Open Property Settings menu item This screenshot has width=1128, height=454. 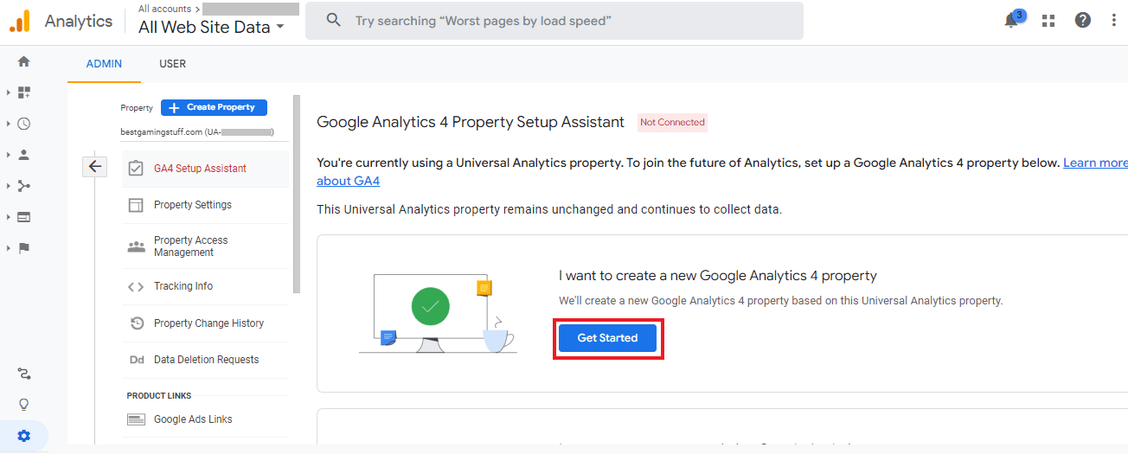point(205,205)
